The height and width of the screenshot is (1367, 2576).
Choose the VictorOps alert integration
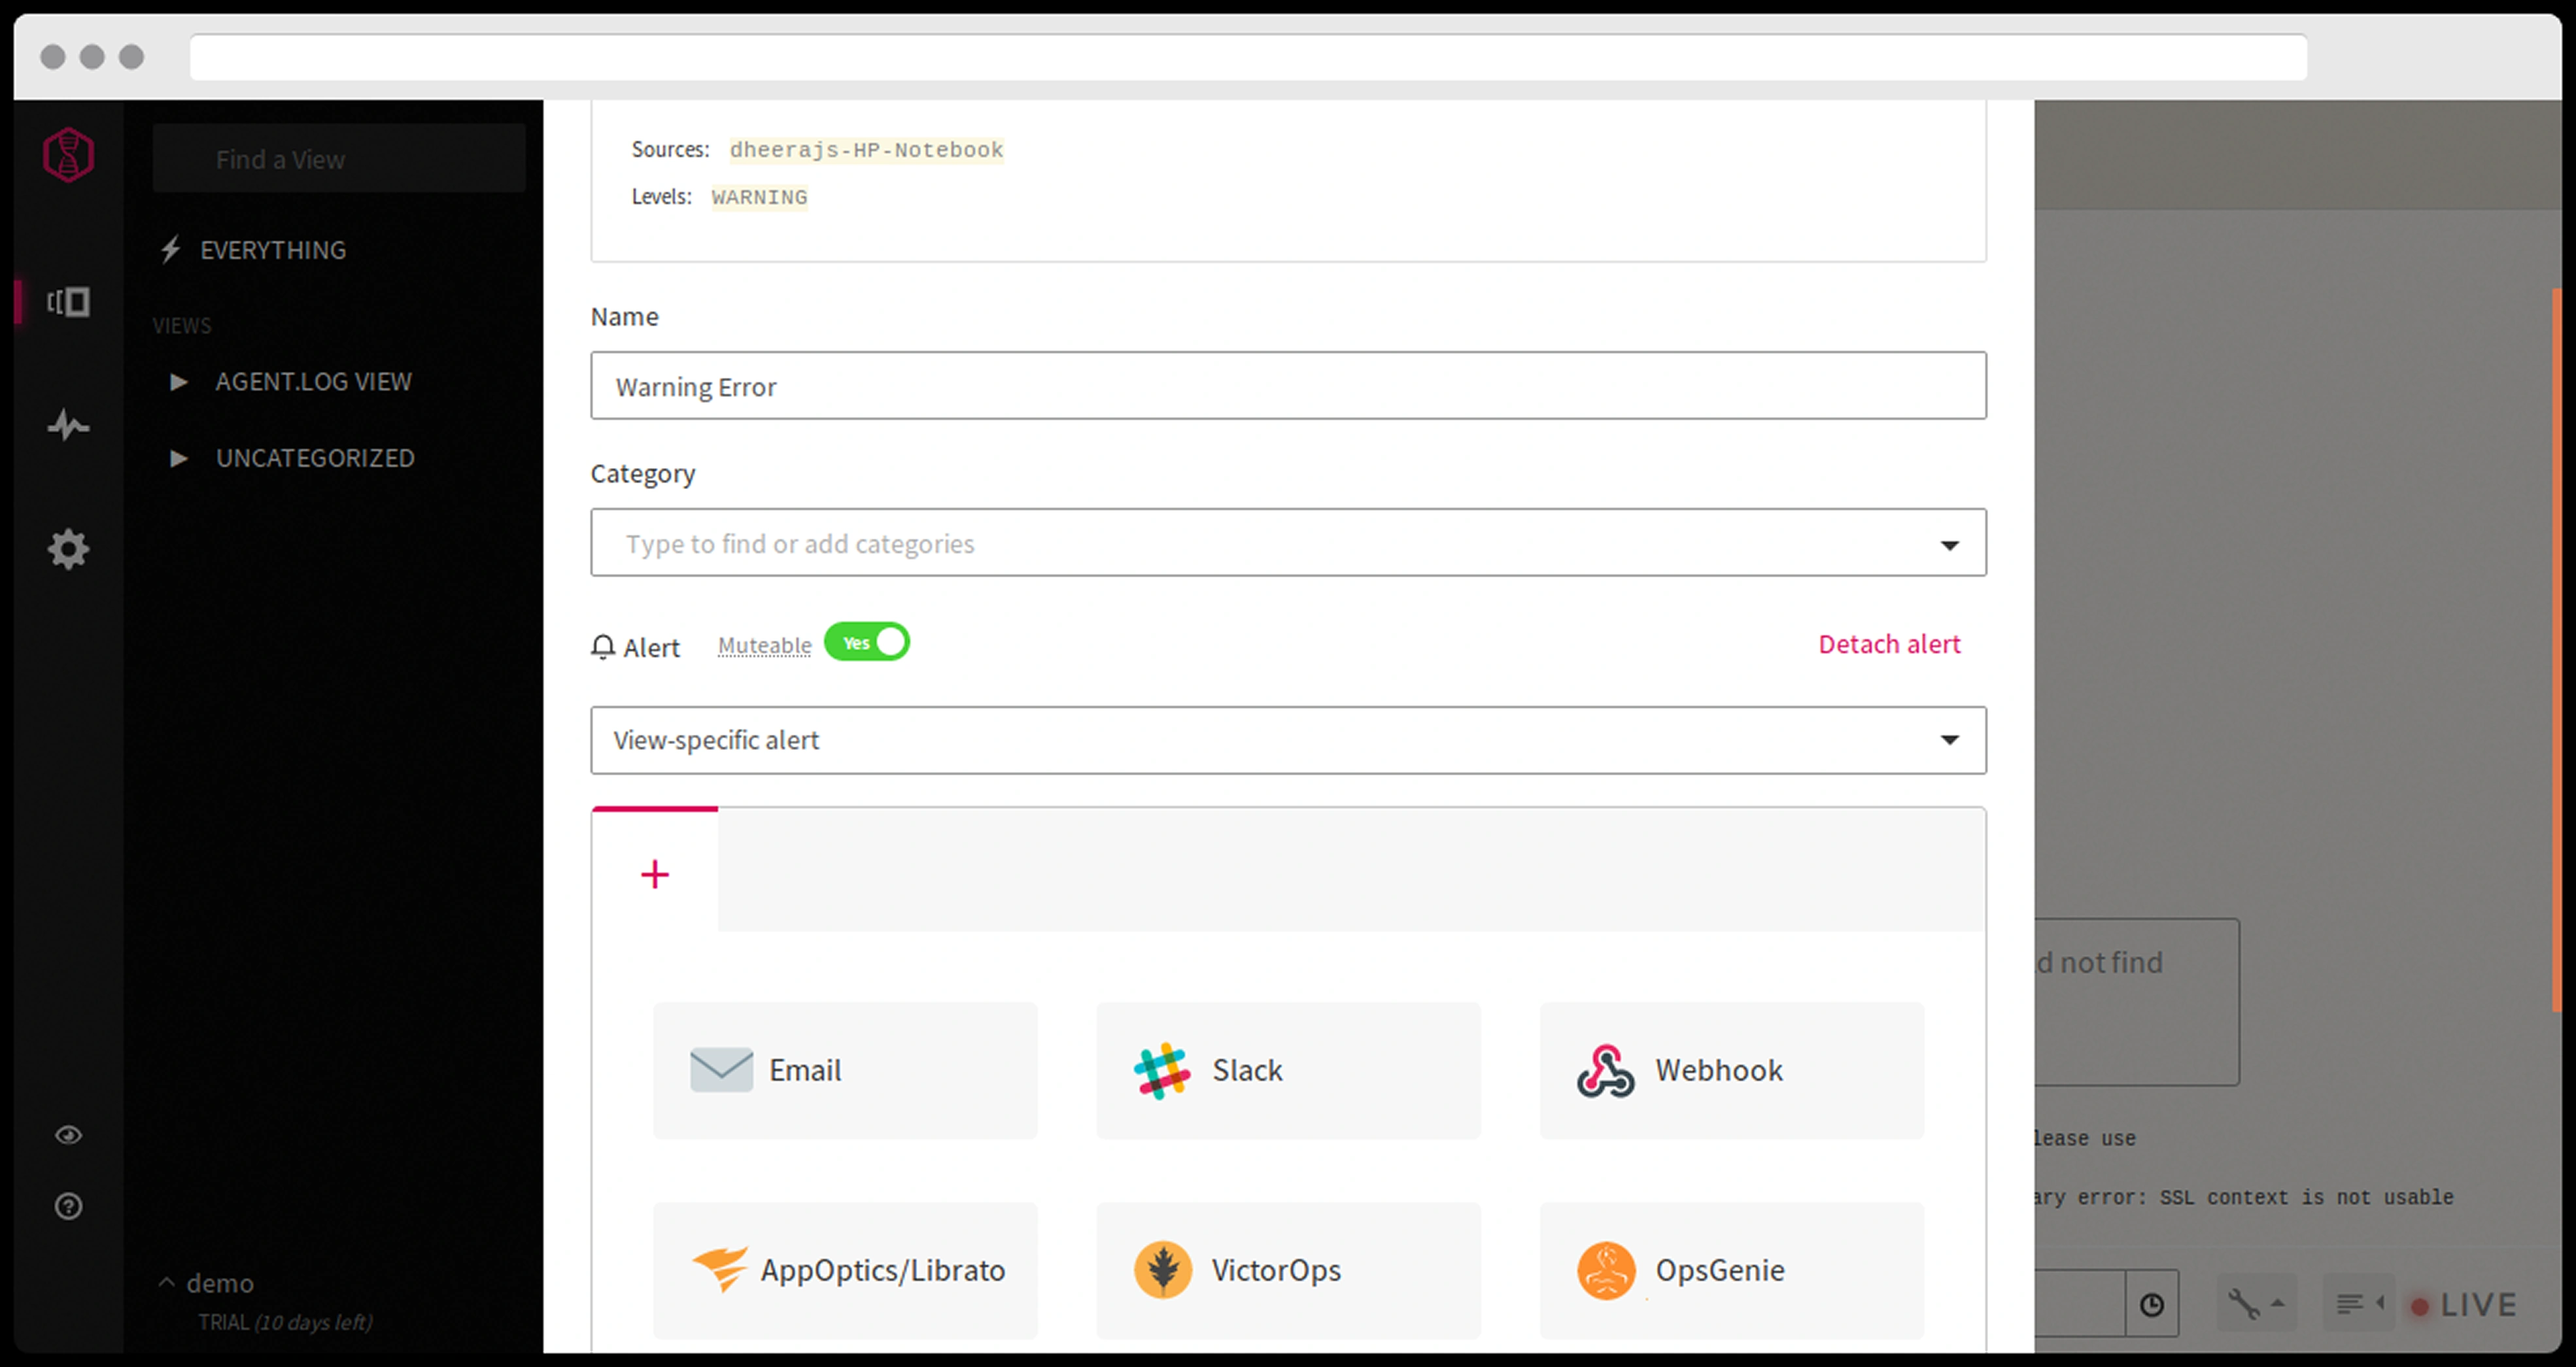pyautogui.click(x=1287, y=1270)
